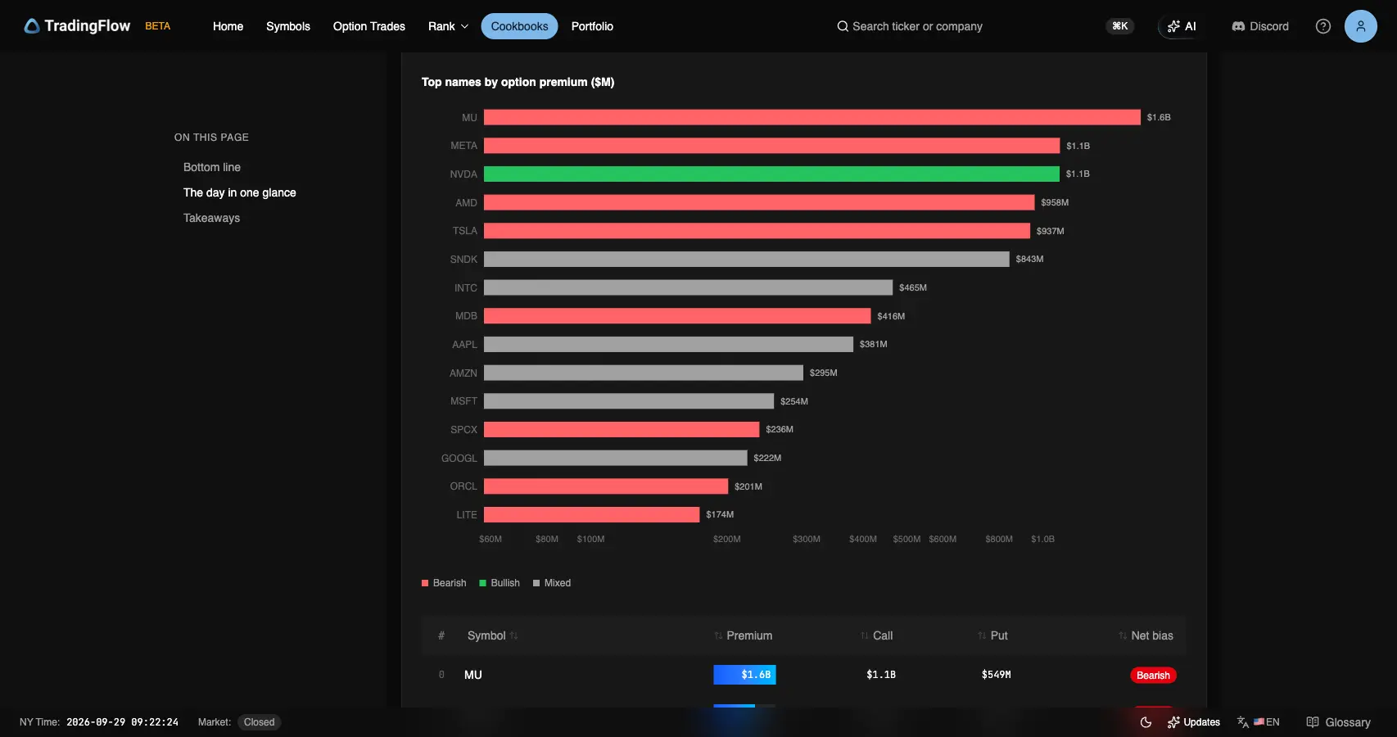The width and height of the screenshot is (1397, 737).
Task: Select the Cookbooks tab
Action: (519, 26)
